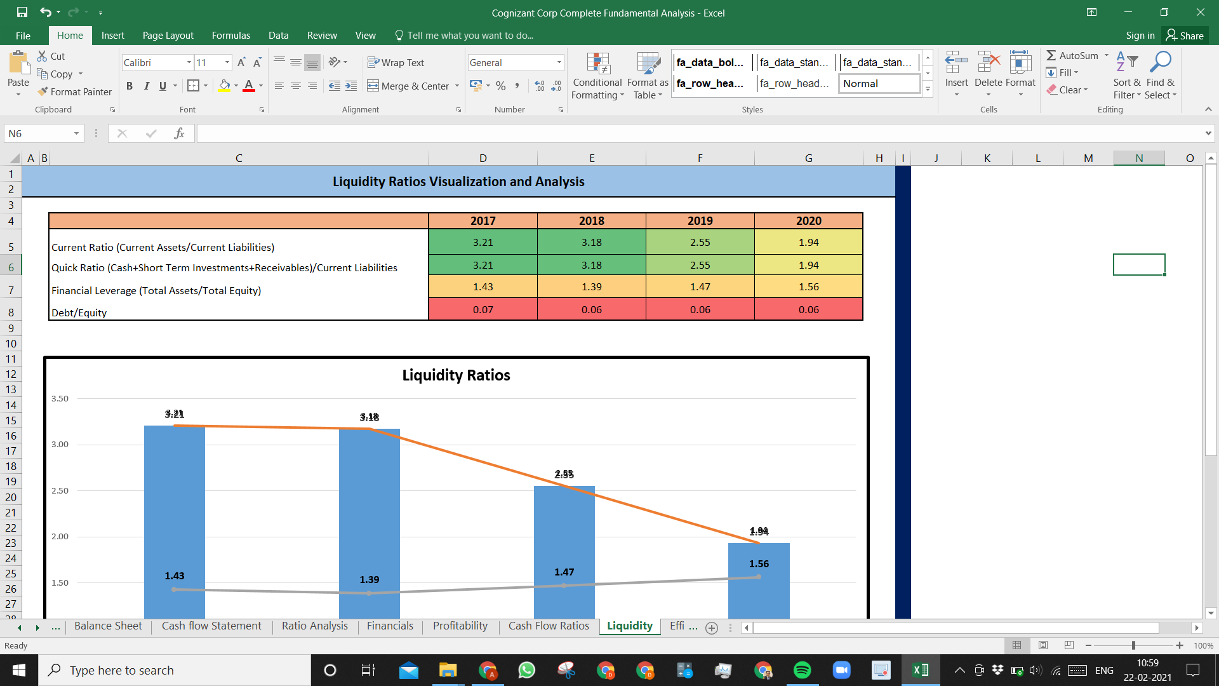Switch to Normal view button

pos(1016,645)
